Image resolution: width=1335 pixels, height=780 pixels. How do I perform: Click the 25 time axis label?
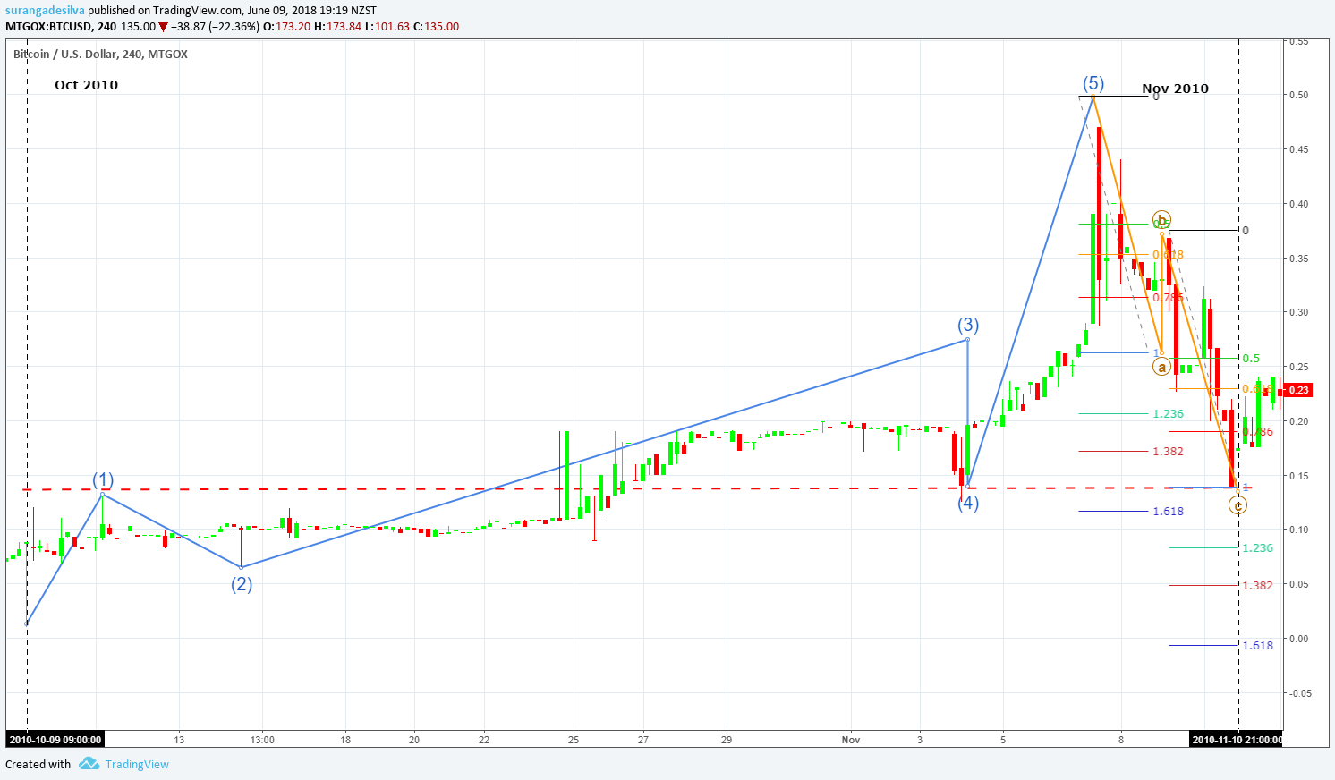tap(574, 740)
